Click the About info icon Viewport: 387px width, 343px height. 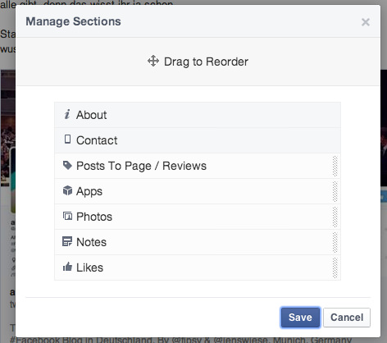[67, 114]
